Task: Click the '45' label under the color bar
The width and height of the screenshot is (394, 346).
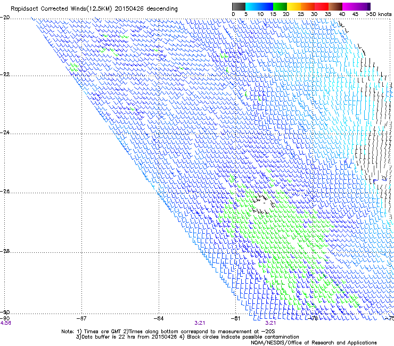Action: point(355,14)
